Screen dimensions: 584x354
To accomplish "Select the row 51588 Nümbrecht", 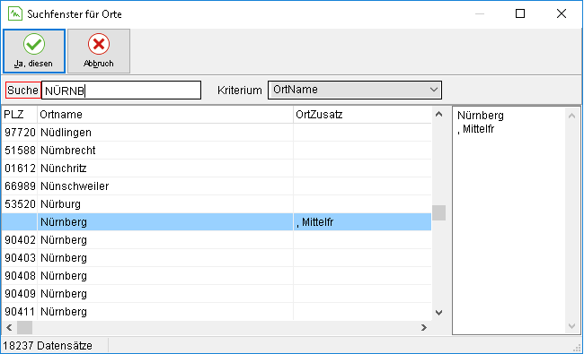I will coord(217,150).
